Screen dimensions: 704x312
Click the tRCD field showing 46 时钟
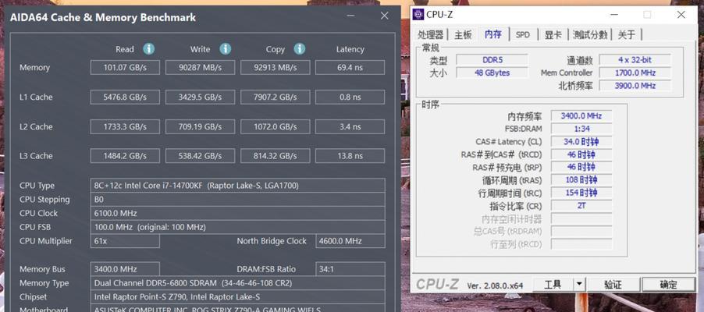coord(581,155)
